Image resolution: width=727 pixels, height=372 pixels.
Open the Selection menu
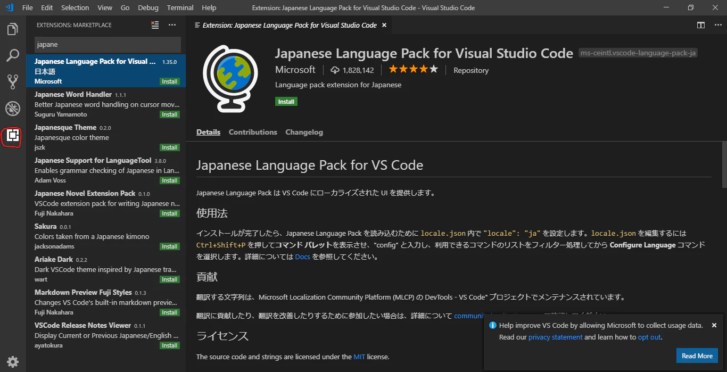tap(75, 7)
